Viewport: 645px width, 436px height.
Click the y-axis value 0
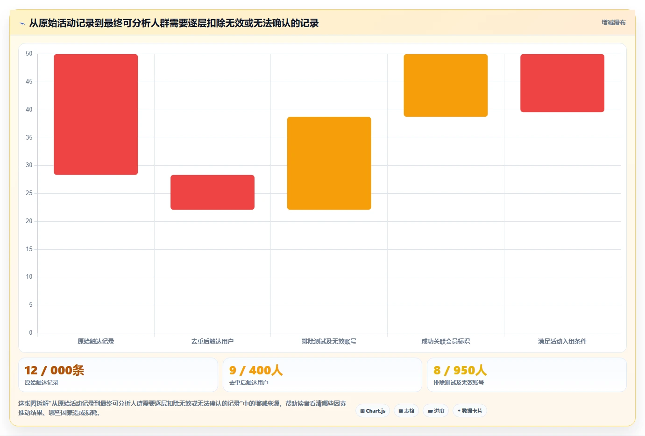click(x=31, y=332)
